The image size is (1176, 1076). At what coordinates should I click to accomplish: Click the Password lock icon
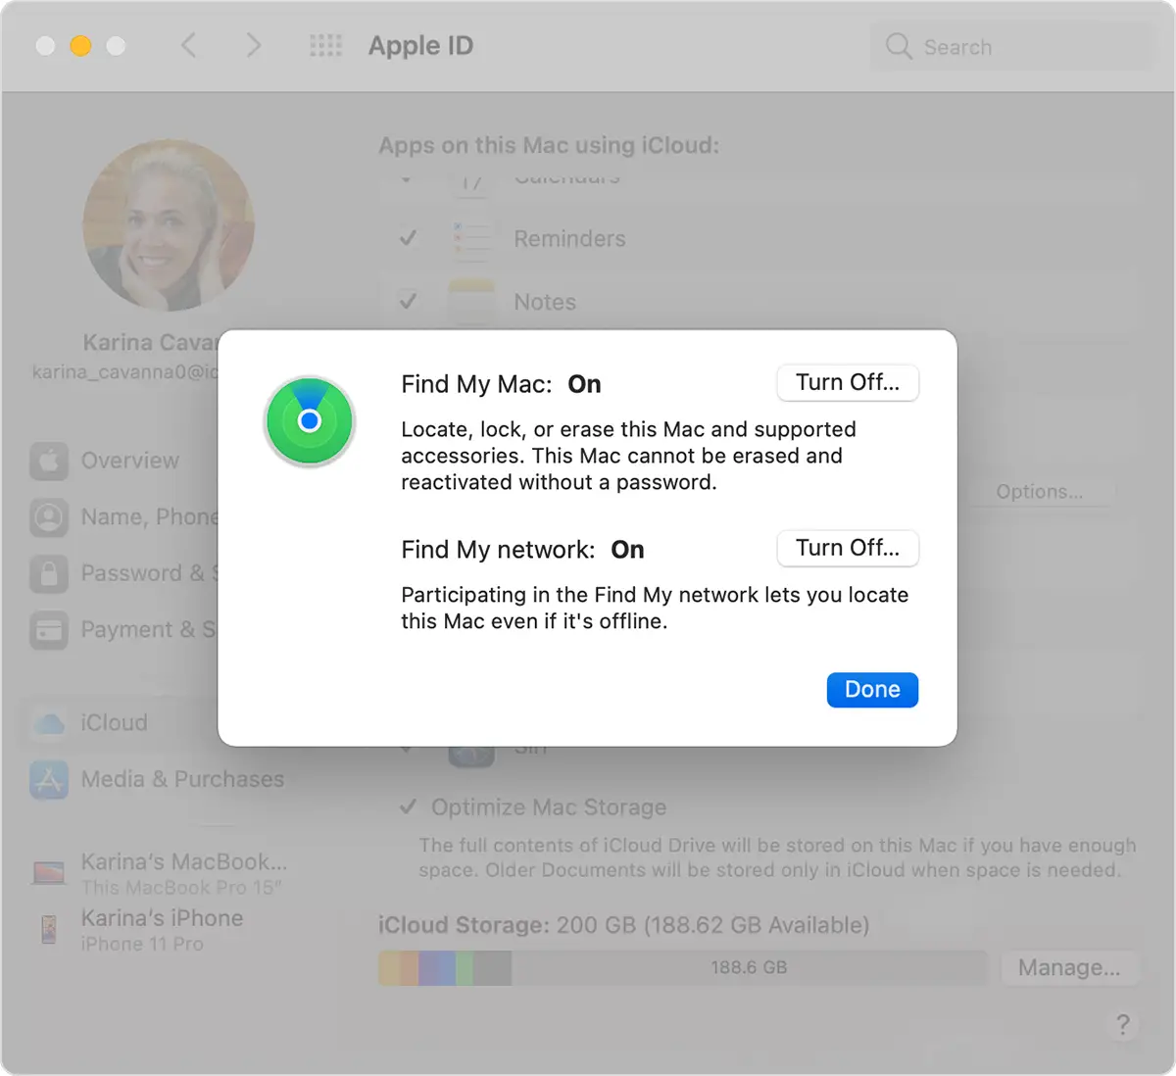49,573
